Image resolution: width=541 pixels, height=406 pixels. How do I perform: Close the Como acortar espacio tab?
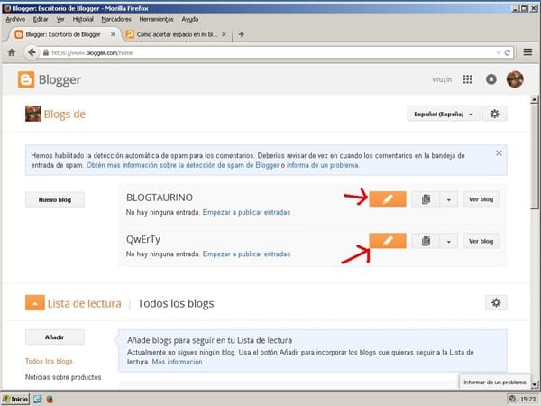tap(224, 34)
